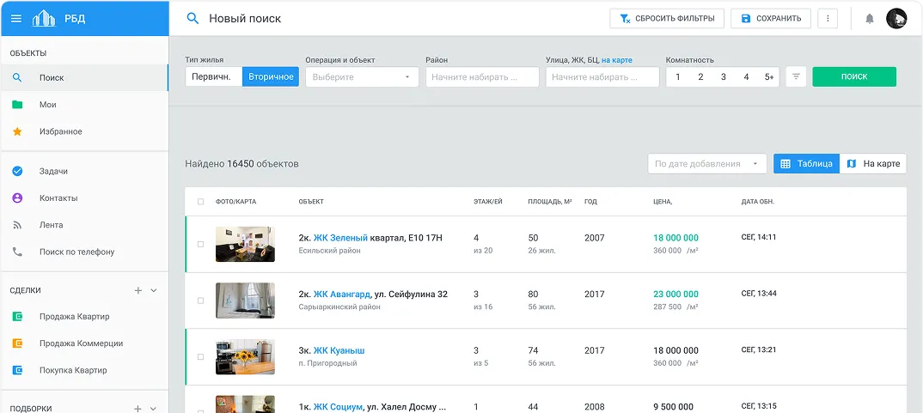Open Избранное with star icon

[x=60, y=131]
